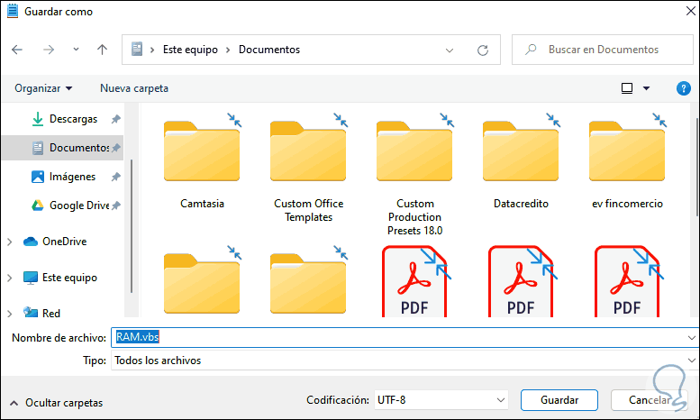This screenshot has height=420, width=700.
Task: Open the help question mark icon
Action: (x=683, y=88)
